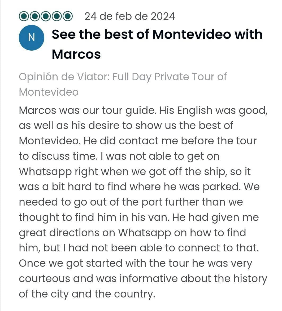This screenshot has width=282, height=311.
Task: Click sentence 'Marcos was our tour guide.'
Action: pos(87,110)
